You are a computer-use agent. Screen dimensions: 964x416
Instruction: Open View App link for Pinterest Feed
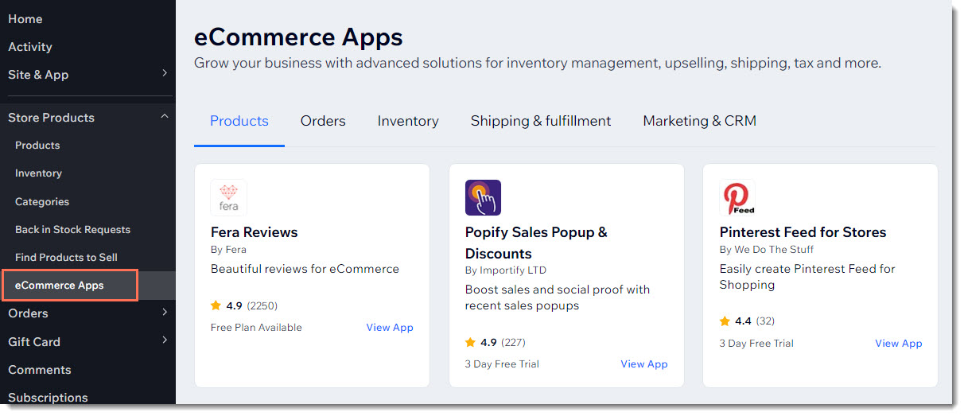click(899, 344)
